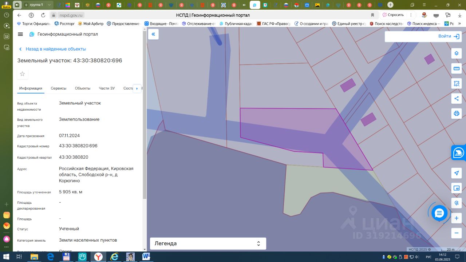Open the hamburger menu of Геоинформационный портал
466x262 pixels.
click(x=20, y=34)
